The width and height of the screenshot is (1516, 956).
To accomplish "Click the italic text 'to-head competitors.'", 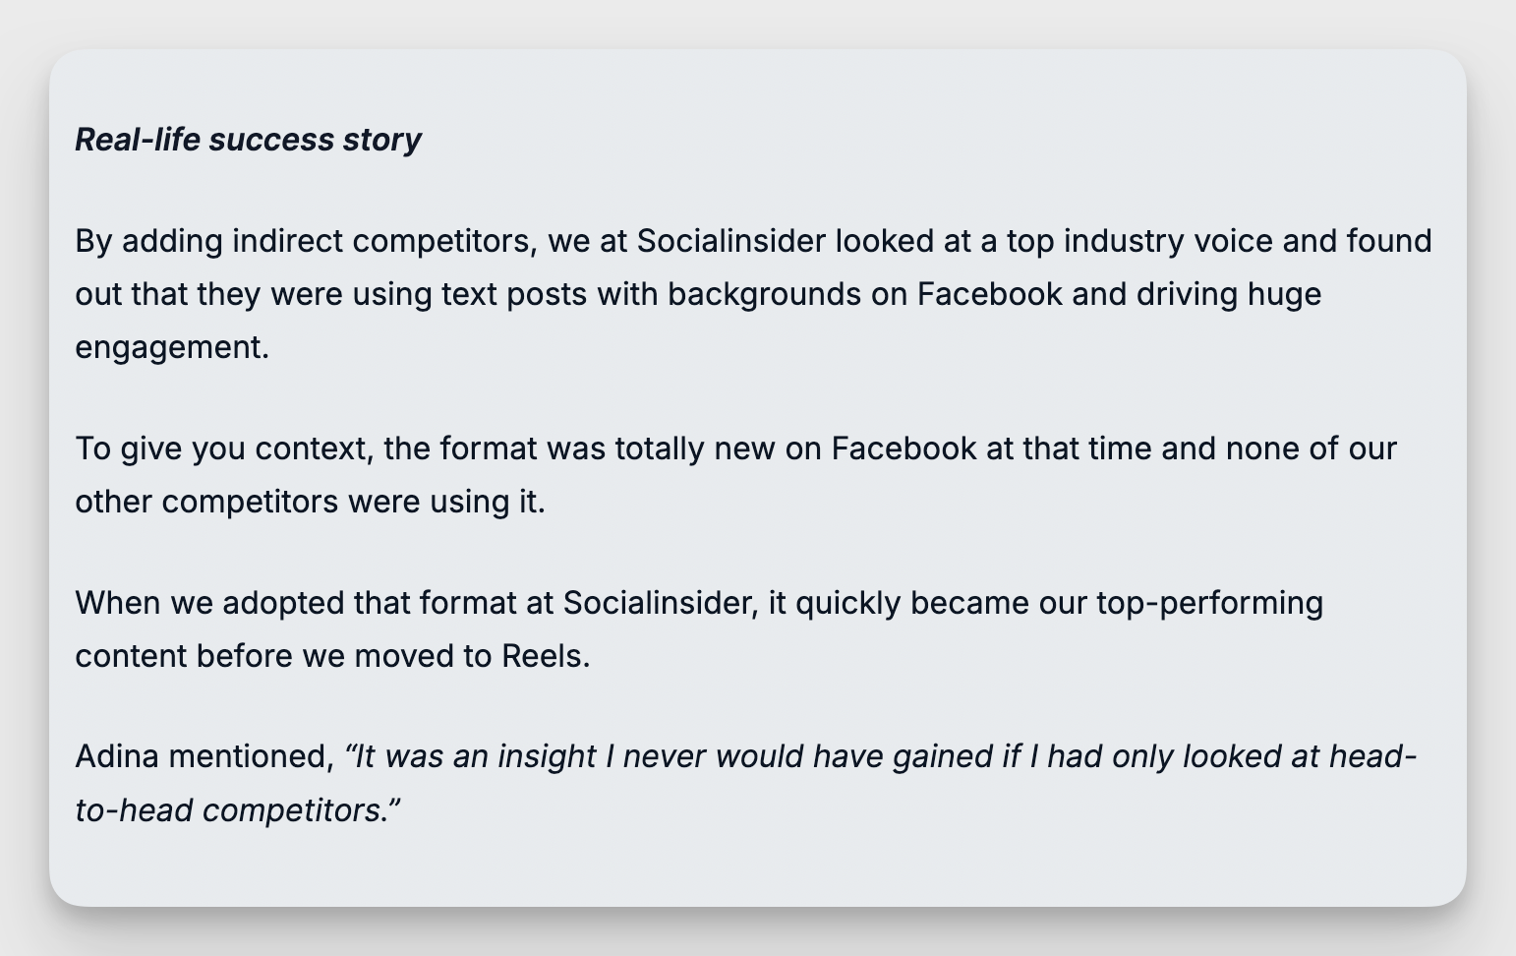I will (238, 809).
